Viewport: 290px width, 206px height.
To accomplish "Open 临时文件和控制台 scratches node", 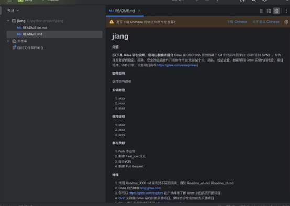I will [30, 48].
